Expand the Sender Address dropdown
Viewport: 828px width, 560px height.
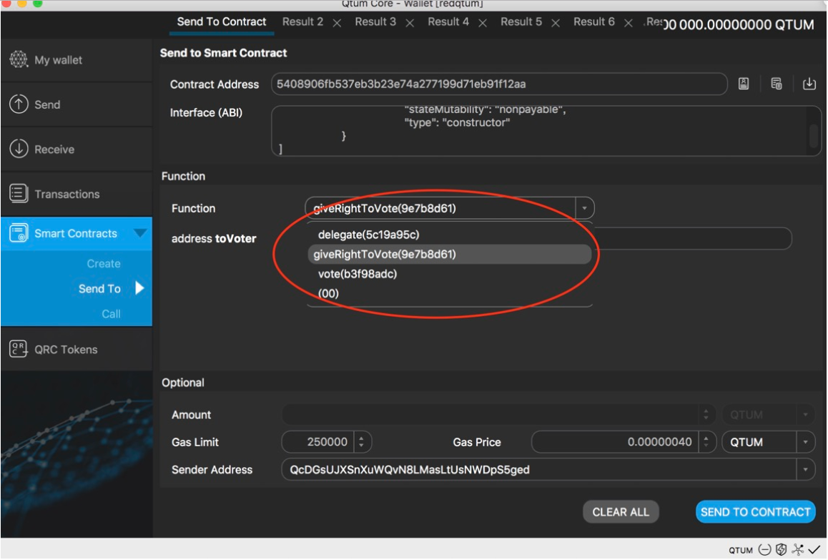point(805,469)
